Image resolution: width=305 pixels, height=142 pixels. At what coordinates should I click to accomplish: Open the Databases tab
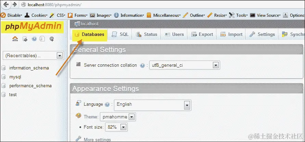click(90, 35)
